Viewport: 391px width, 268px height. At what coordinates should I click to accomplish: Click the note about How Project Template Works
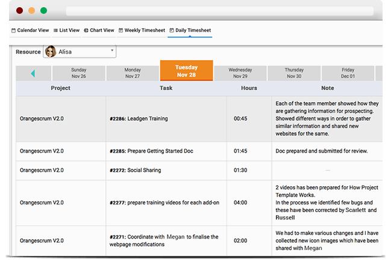click(x=327, y=203)
